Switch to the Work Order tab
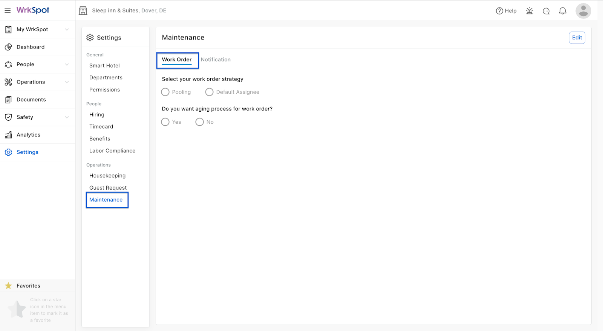 [177, 60]
